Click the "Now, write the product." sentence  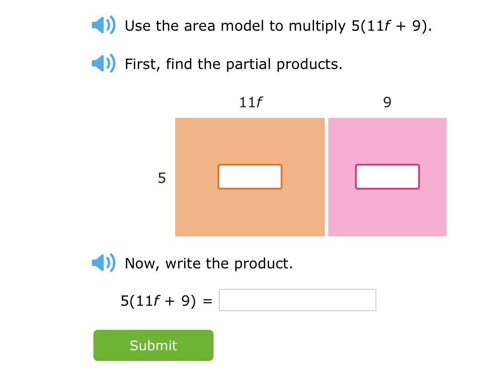click(209, 263)
